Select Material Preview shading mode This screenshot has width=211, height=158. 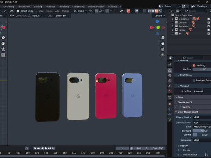(x=156, y=11)
